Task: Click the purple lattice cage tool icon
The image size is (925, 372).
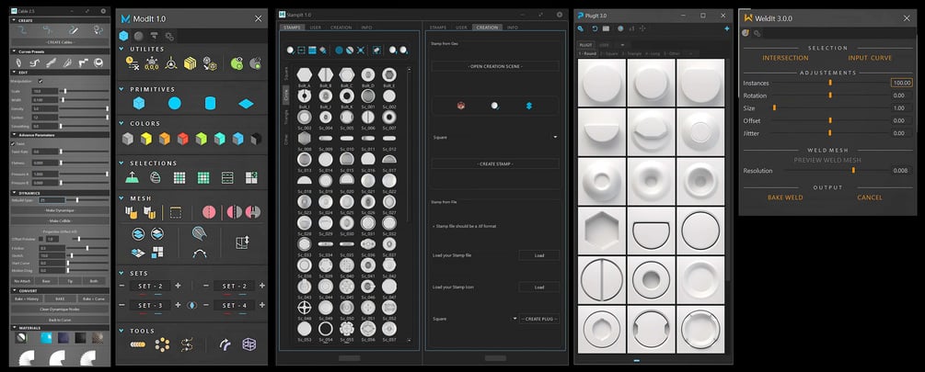Action: point(249,344)
